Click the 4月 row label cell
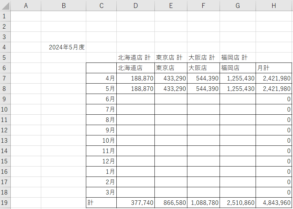The image size is (293, 209). click(101, 78)
